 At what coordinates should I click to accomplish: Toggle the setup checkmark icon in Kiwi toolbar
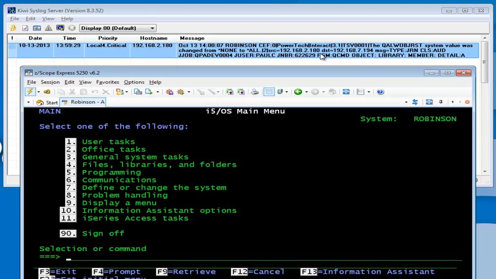click(24, 28)
